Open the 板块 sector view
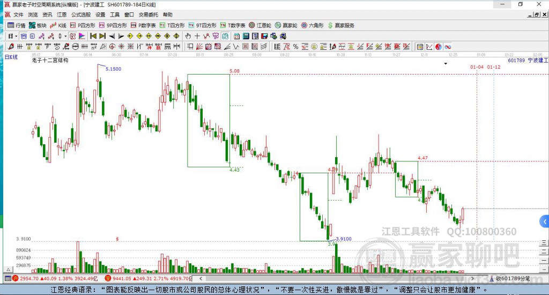 point(38,25)
